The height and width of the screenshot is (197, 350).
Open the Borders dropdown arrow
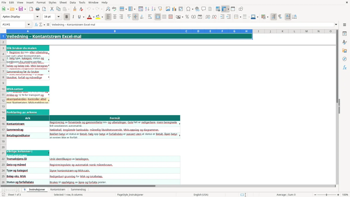(240, 17)
